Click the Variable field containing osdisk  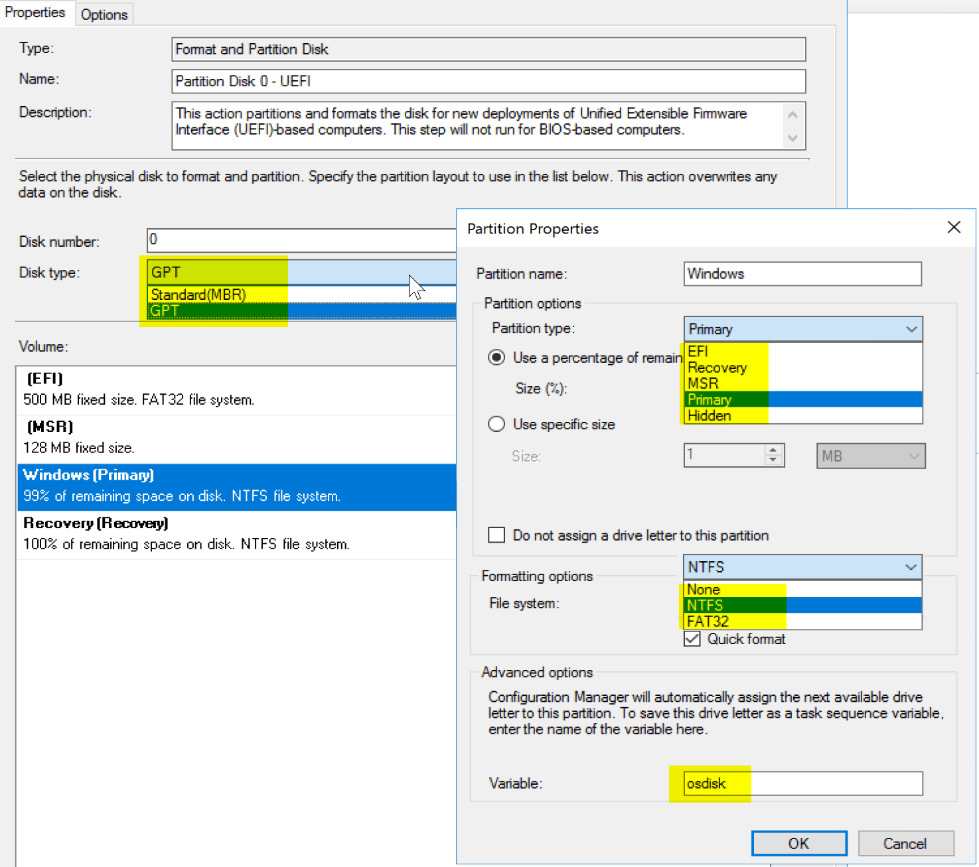802,783
